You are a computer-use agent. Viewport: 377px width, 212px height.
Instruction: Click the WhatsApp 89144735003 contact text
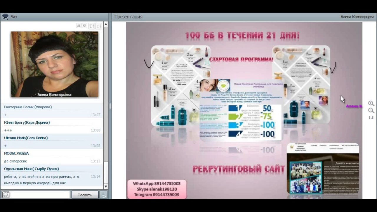pos(157,183)
